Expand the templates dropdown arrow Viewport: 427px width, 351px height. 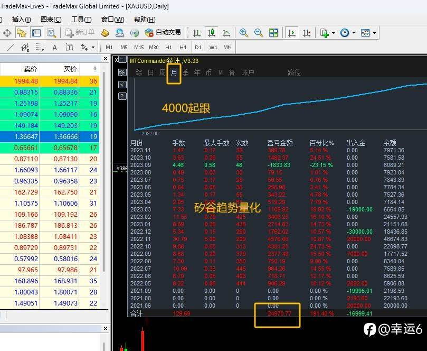[374, 33]
